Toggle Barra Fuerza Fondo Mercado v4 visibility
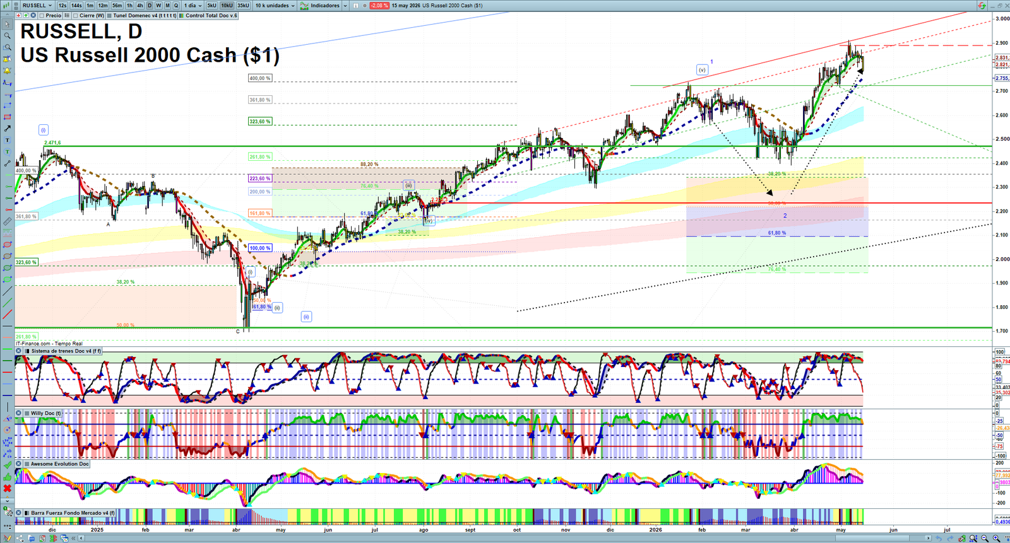Image resolution: width=1010 pixels, height=543 pixels. coord(27,513)
